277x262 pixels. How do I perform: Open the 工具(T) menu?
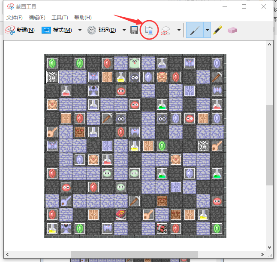60,18
